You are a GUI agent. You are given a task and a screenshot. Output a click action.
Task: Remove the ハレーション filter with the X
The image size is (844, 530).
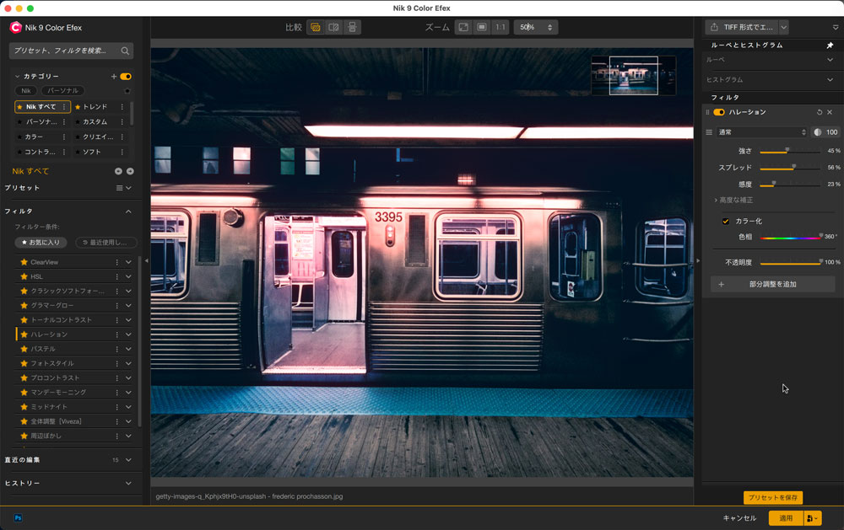(830, 112)
